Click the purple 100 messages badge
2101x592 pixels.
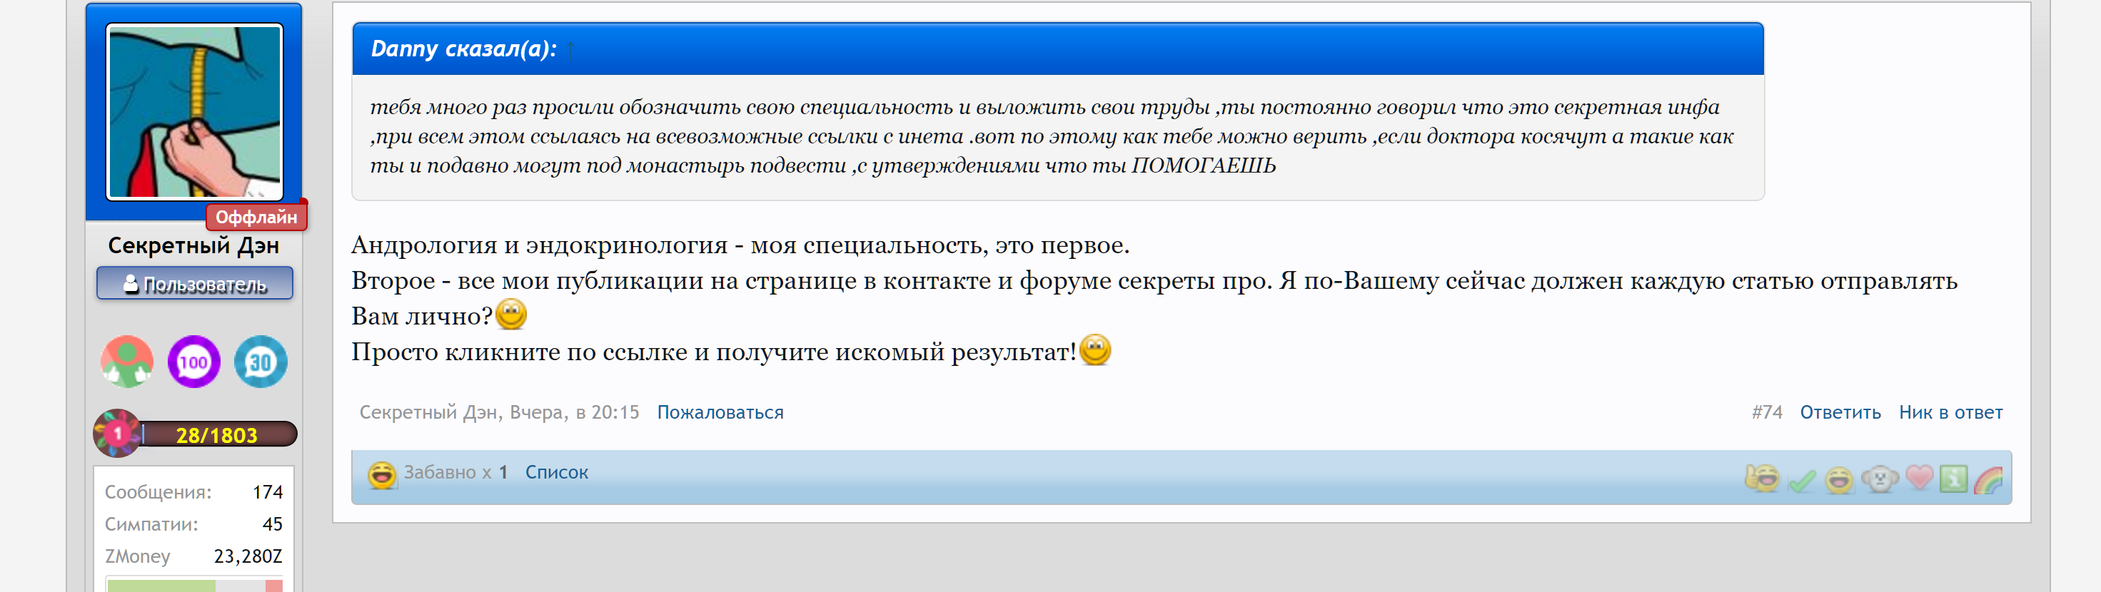click(193, 362)
